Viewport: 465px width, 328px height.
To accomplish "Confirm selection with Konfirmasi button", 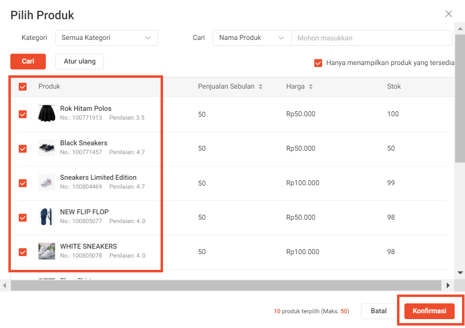I will click(429, 311).
